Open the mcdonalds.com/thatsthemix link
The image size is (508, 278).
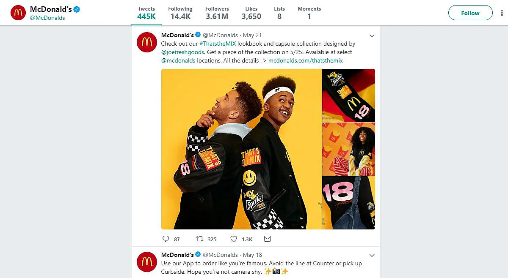(306, 60)
